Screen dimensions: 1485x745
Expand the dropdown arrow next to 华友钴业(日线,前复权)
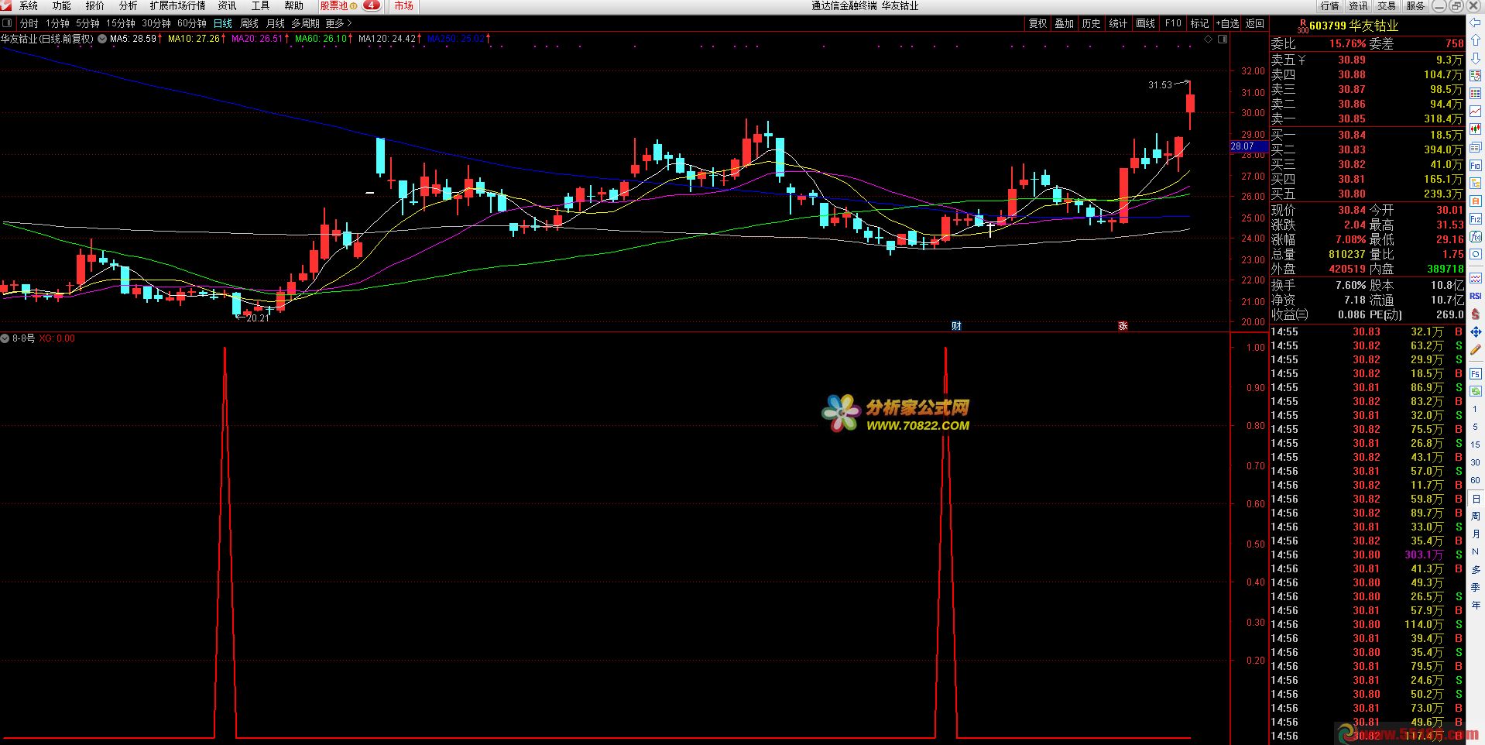102,39
